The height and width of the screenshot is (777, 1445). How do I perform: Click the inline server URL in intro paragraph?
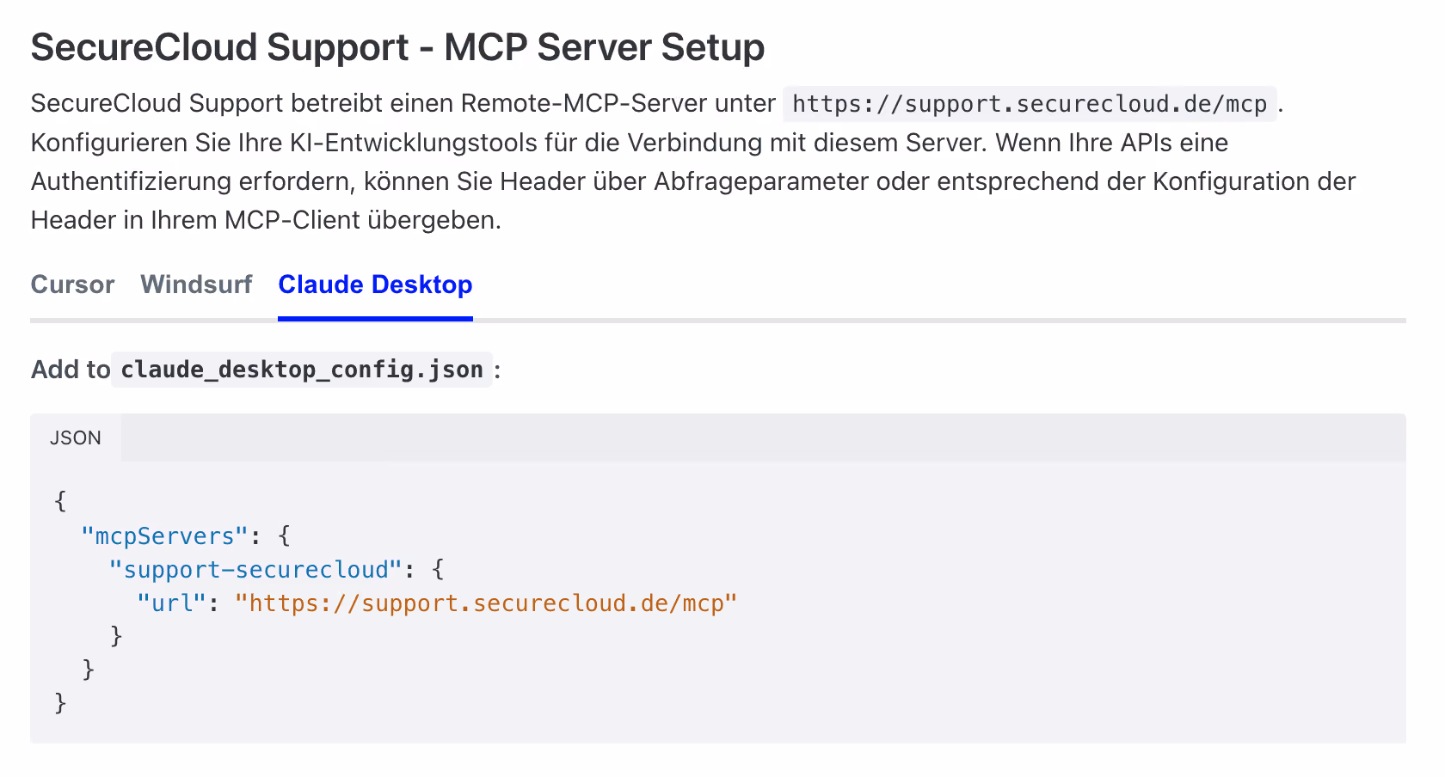pos(1030,104)
